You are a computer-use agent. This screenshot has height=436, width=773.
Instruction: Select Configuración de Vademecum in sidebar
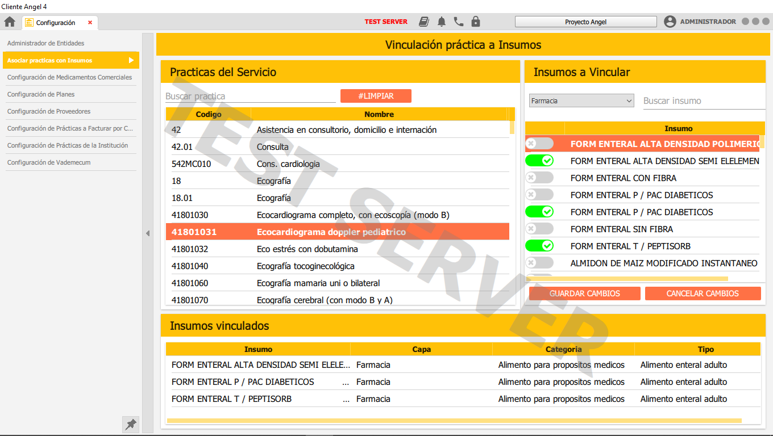pos(49,162)
